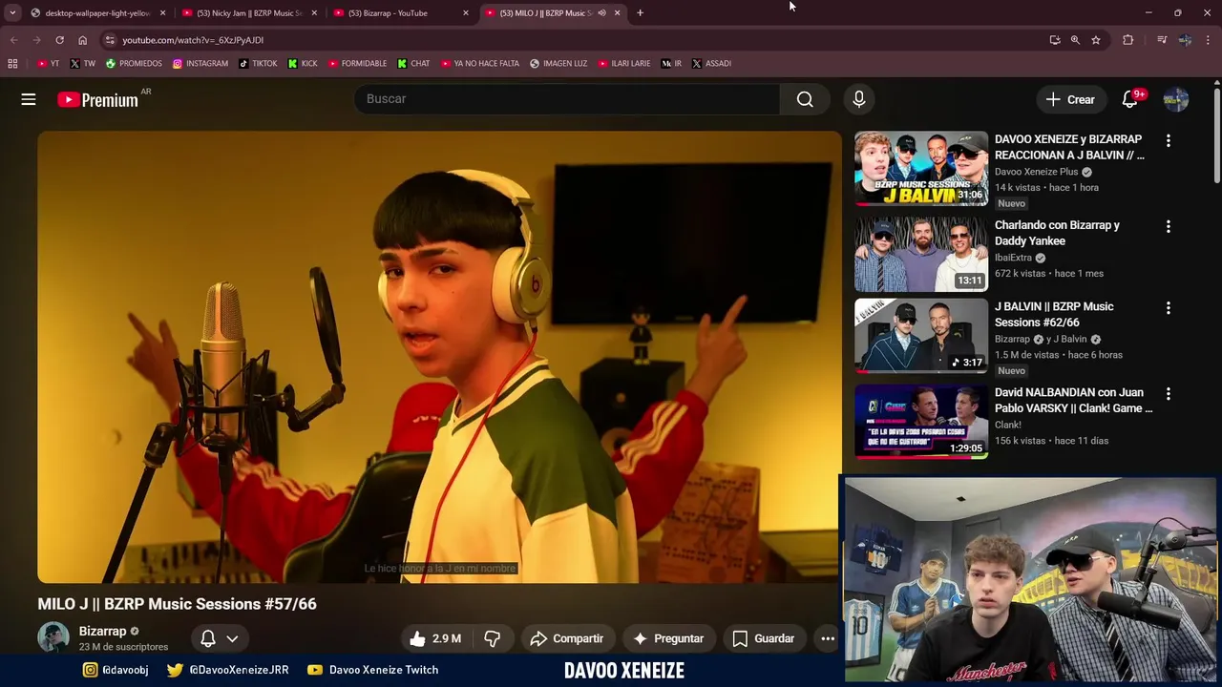Open media controls icon in toolbar
Screen dimensions: 1222x687
pos(1161,40)
